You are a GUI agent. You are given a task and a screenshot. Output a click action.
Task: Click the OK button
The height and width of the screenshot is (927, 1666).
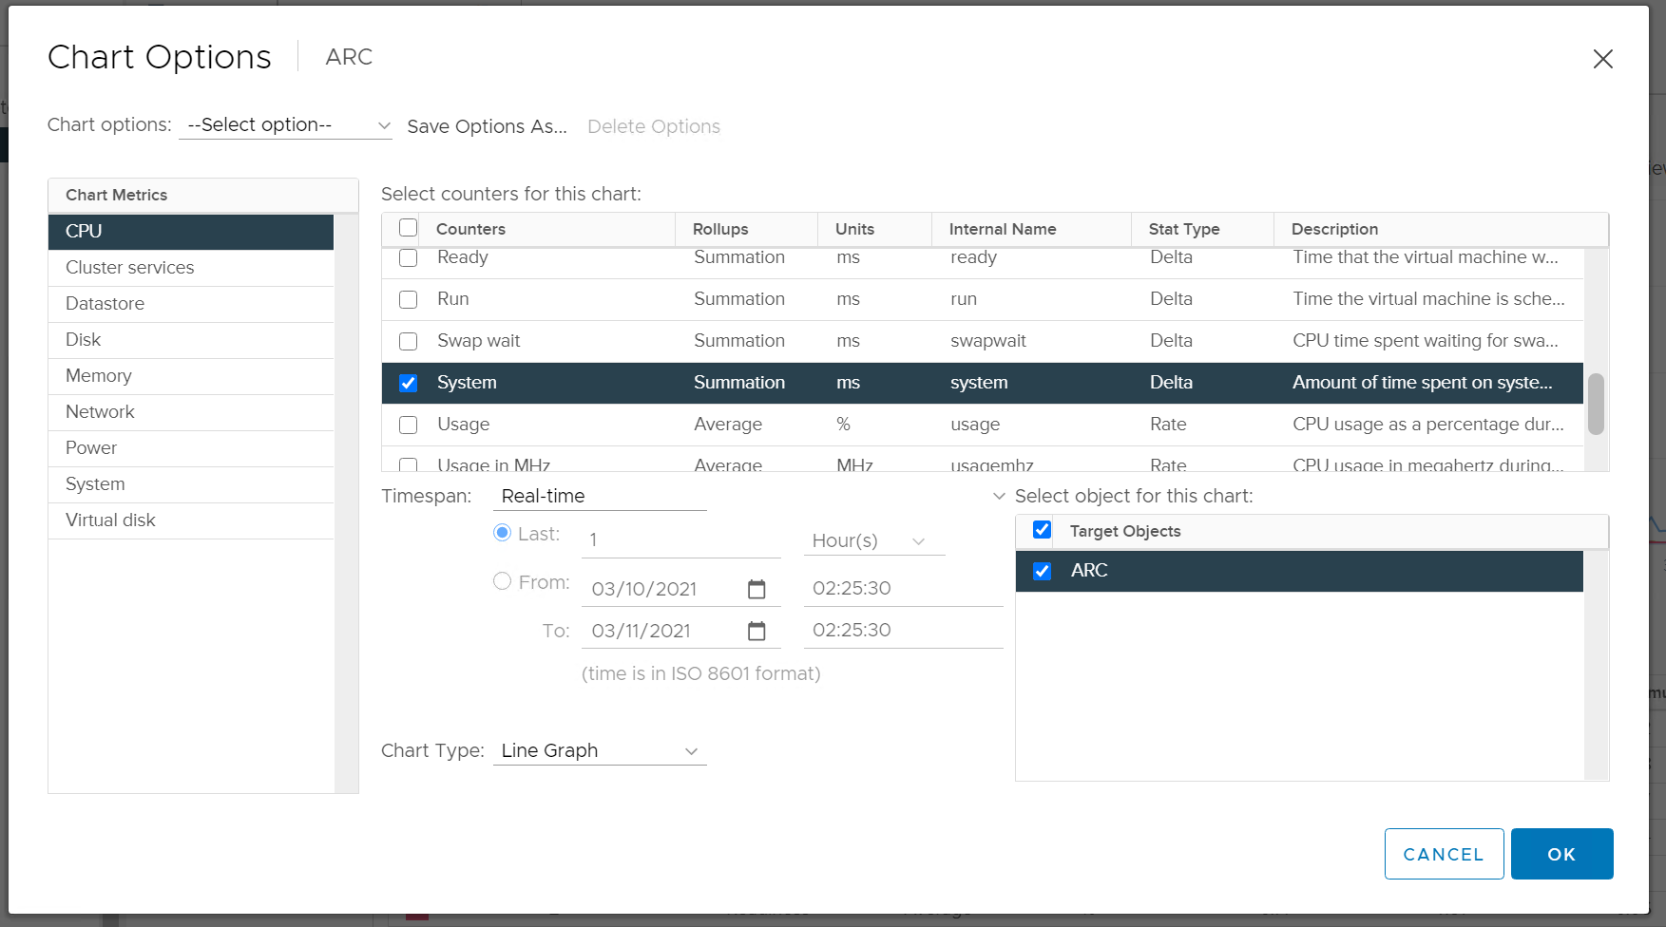1561,854
